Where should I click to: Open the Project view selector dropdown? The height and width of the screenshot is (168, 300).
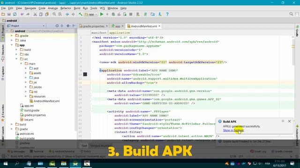[26, 26]
